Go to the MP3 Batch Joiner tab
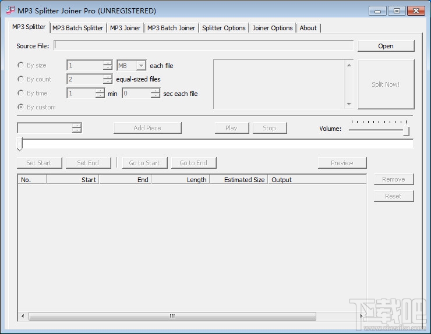This screenshot has width=431, height=334. tap(171, 28)
